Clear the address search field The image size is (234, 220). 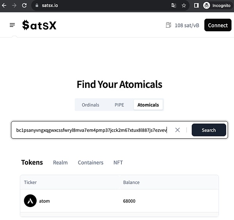[177, 130]
